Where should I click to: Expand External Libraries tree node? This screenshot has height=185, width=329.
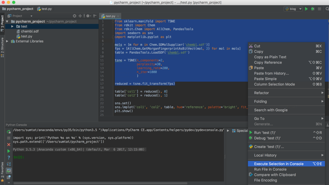point(7,41)
